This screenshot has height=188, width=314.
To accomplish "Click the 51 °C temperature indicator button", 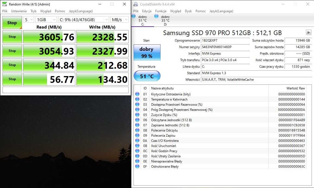I will pos(147,76).
